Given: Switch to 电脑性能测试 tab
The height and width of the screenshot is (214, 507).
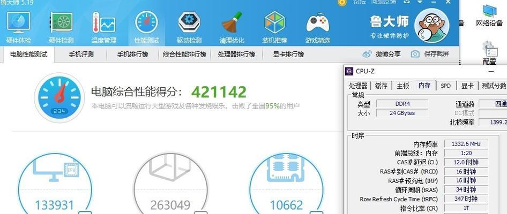Looking at the screenshot, I should coord(28,54).
